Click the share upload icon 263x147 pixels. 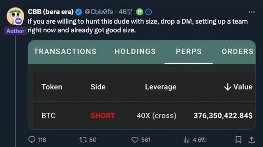pos(251,140)
